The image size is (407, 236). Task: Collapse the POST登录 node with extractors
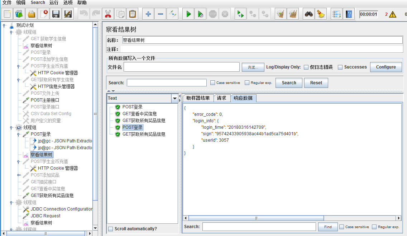(x=18, y=134)
